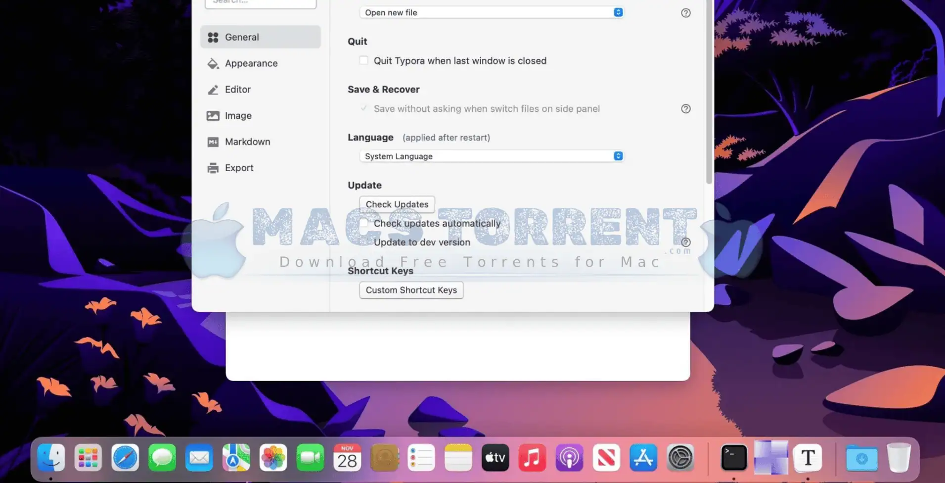Open Launchpad in the Dock
945x483 pixels.
88,457
